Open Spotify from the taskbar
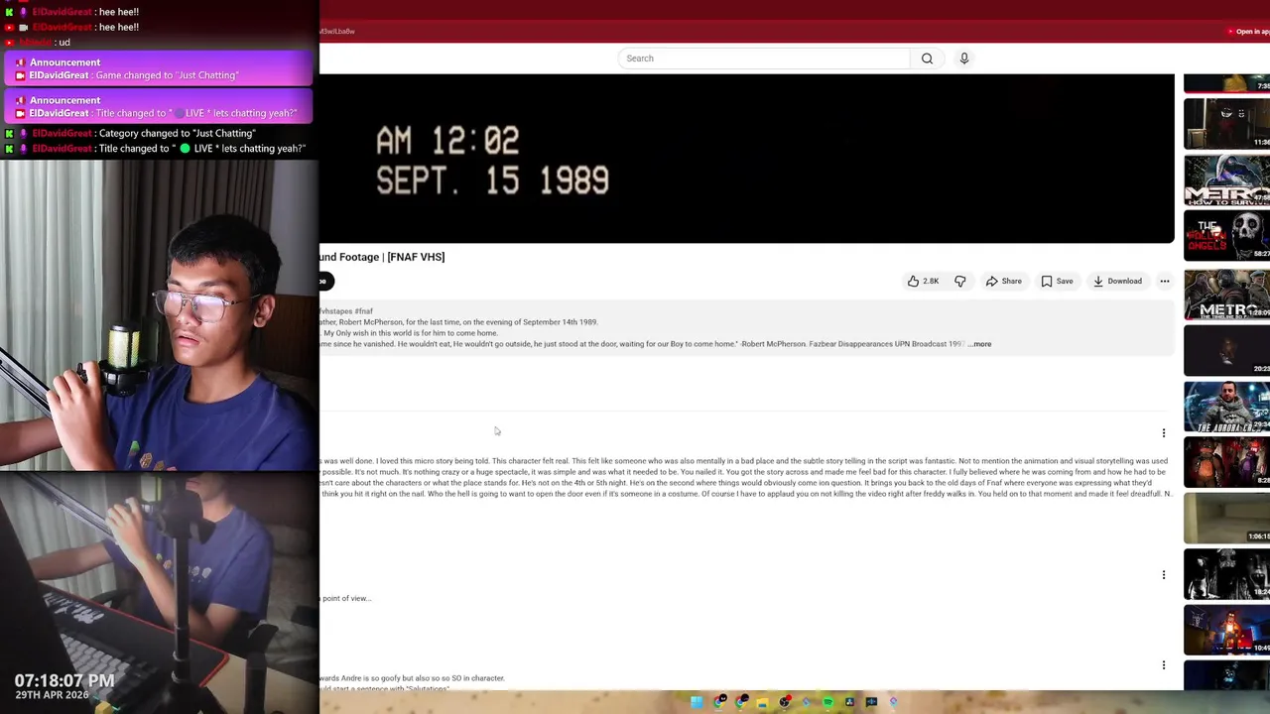Screen dimensions: 1270x714 pos(827,703)
